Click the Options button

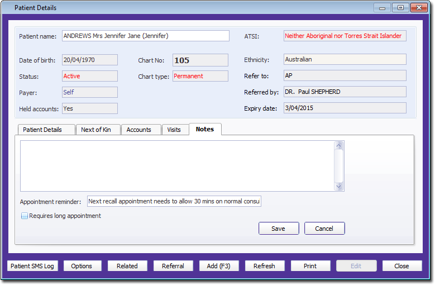82,266
